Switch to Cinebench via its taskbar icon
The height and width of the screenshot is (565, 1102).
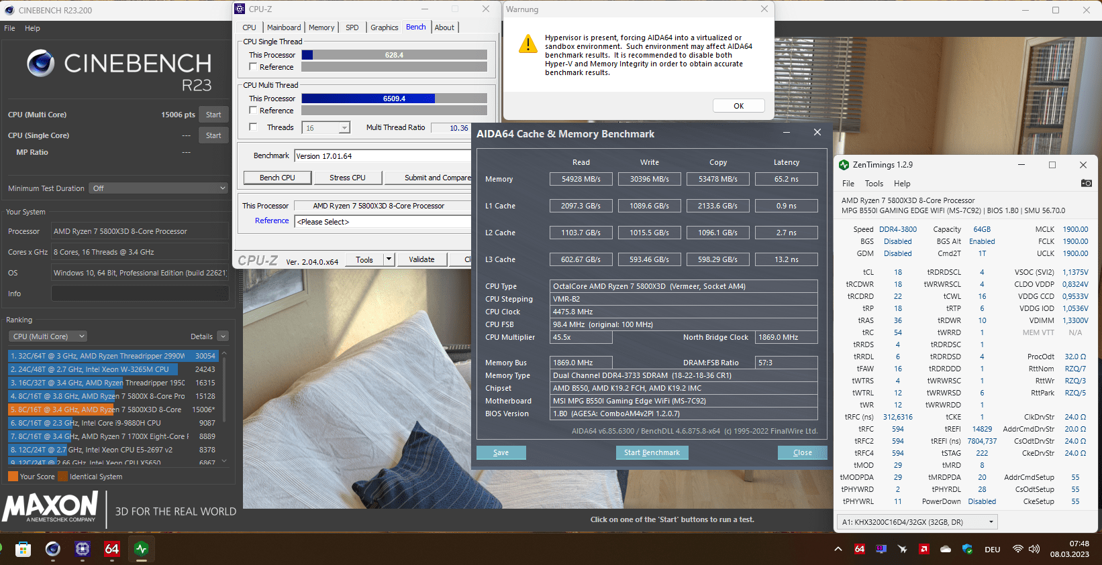pyautogui.click(x=53, y=550)
